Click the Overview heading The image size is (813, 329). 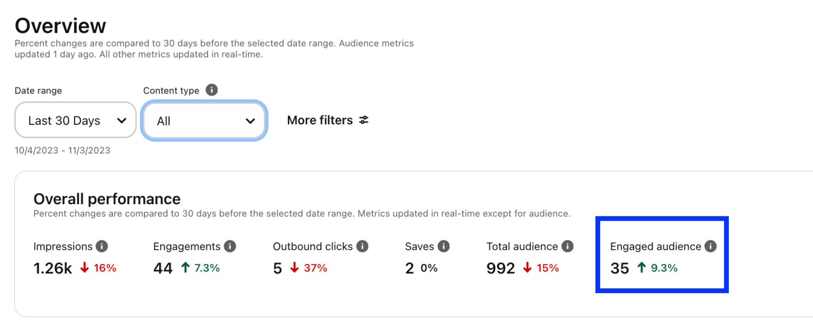click(60, 25)
